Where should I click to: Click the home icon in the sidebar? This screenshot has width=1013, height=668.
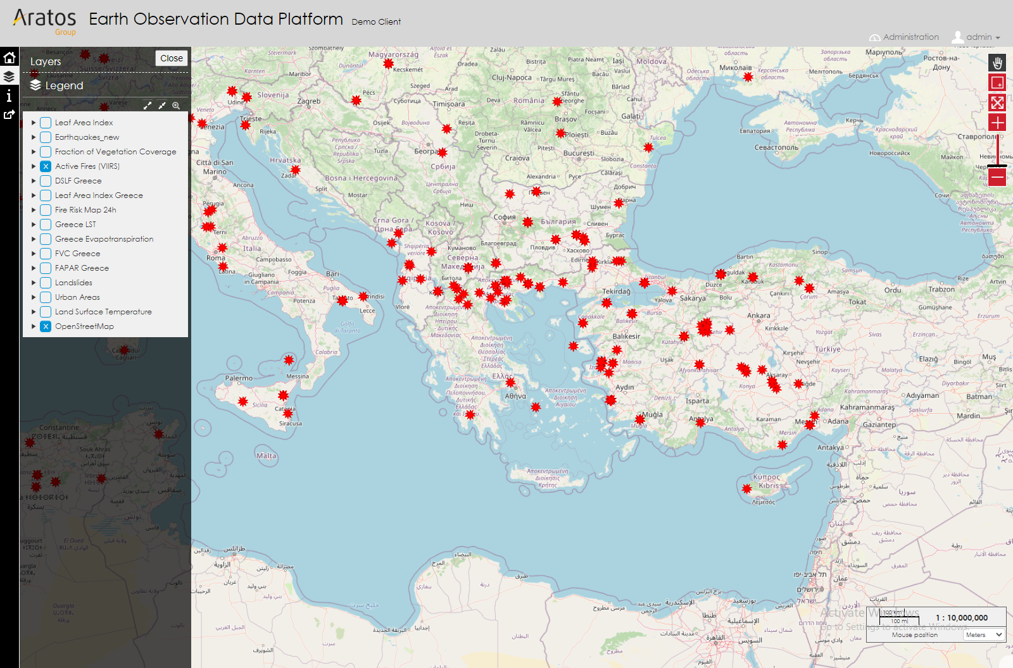(x=9, y=58)
